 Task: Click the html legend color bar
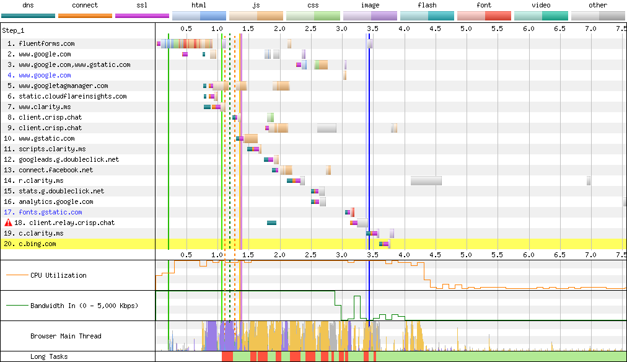(x=199, y=16)
